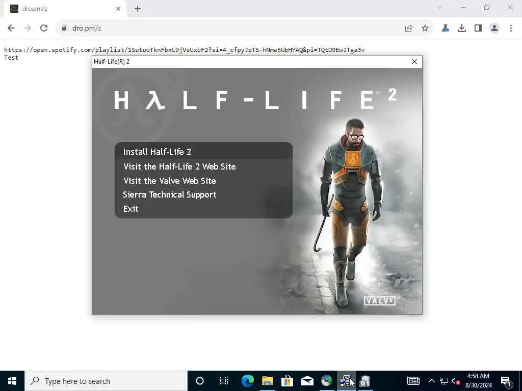
Task: View site info via the lock icon
Action: point(64,29)
